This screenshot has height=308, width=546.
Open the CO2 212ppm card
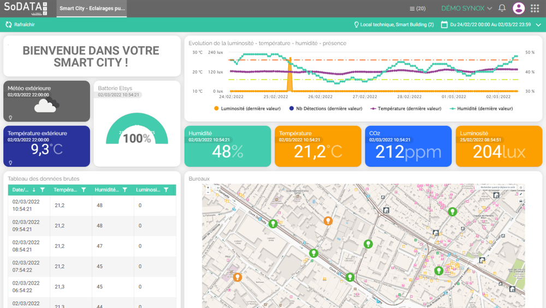408,146
